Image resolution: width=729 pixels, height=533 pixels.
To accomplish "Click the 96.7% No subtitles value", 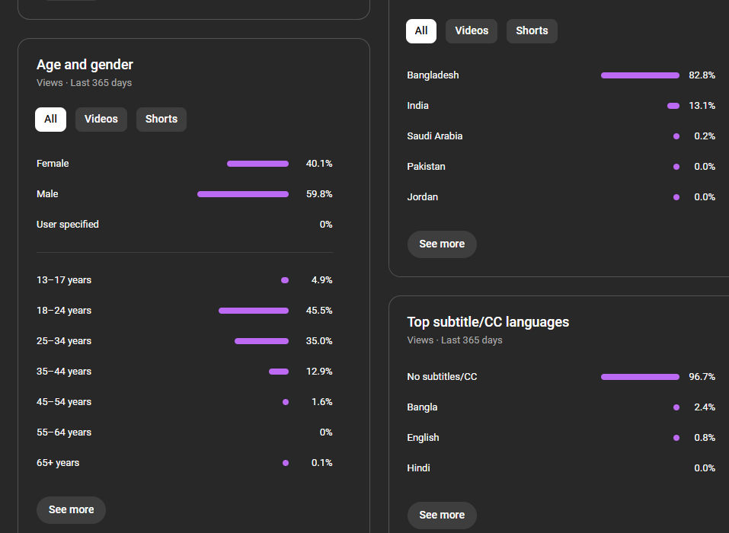I will [702, 377].
